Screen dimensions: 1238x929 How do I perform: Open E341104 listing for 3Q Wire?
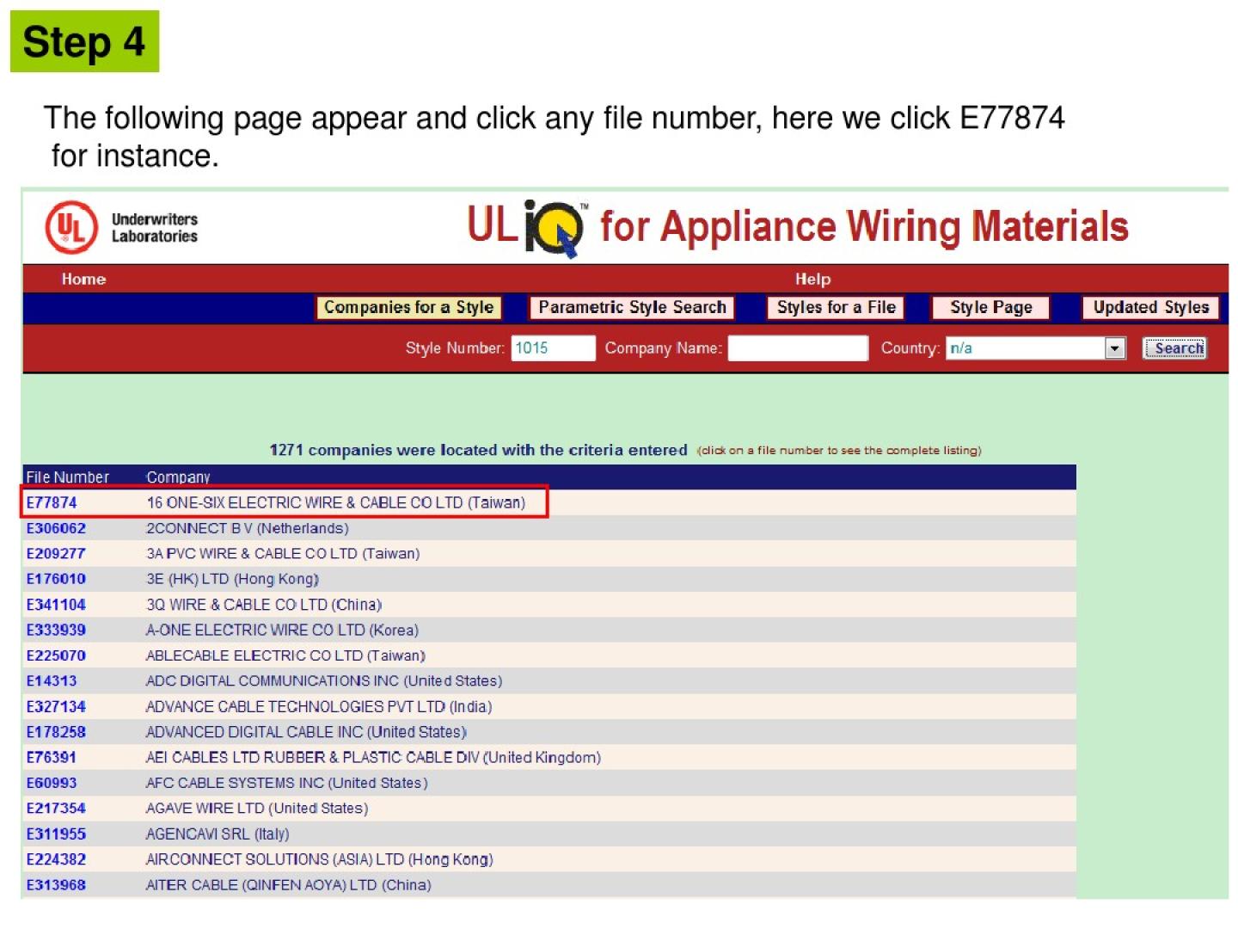[x=56, y=605]
